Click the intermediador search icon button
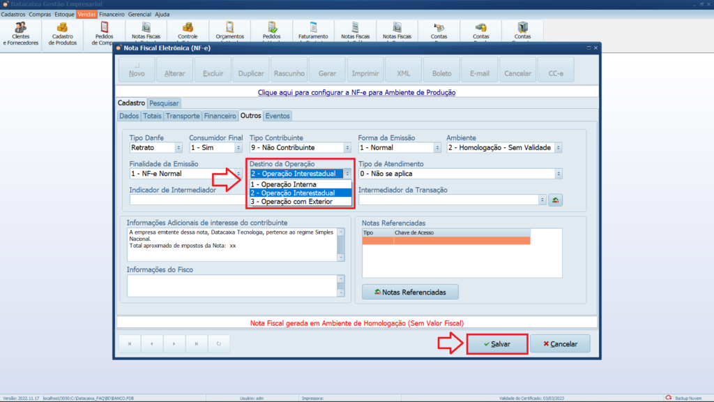The width and height of the screenshot is (714, 402). pos(555,200)
